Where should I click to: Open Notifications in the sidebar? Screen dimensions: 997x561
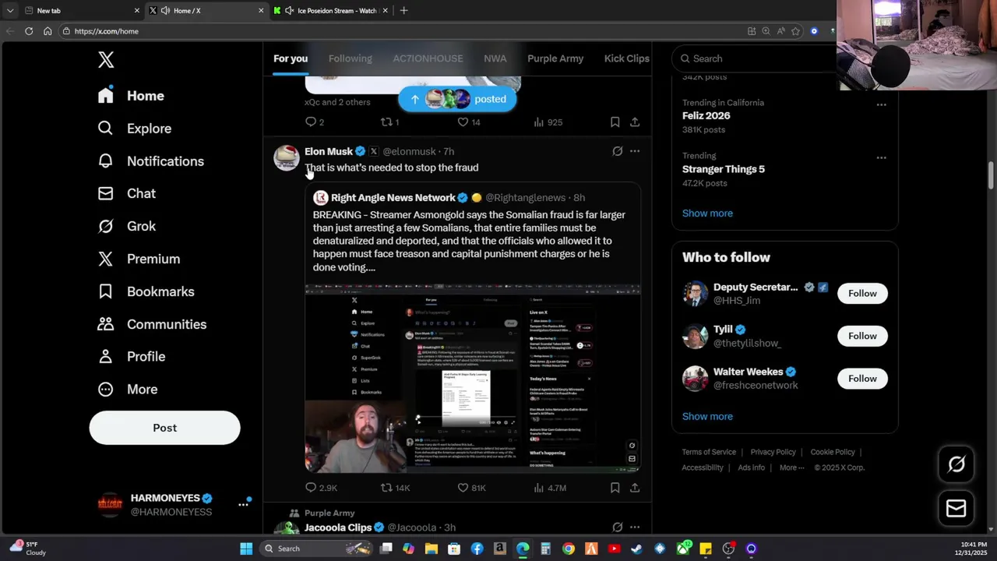coord(150,161)
